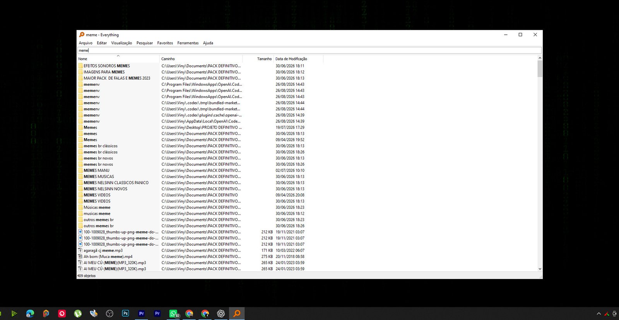This screenshot has height=320, width=619.
Task: Select 'MEMES NELSINN CLASSICOS PANICO' folder row
Action: pyautogui.click(x=116, y=183)
